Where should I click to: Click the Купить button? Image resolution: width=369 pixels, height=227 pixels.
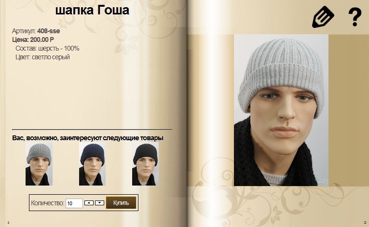click(x=121, y=203)
